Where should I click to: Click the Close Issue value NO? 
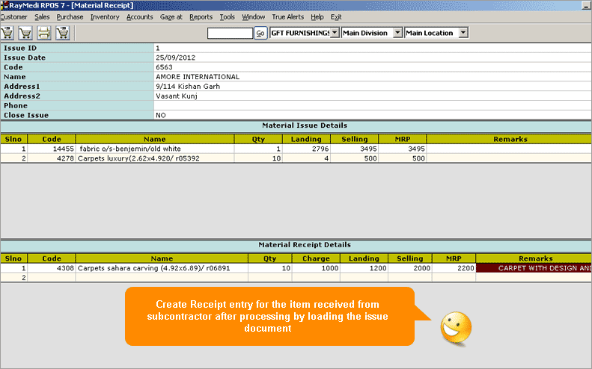tap(161, 115)
